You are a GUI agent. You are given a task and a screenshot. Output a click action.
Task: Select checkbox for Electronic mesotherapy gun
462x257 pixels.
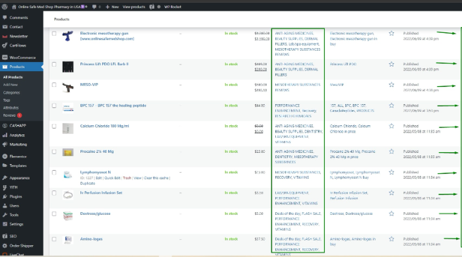(54, 34)
